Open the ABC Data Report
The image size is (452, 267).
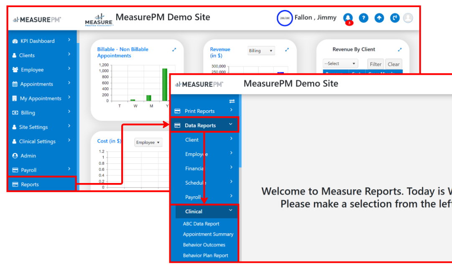click(x=201, y=224)
